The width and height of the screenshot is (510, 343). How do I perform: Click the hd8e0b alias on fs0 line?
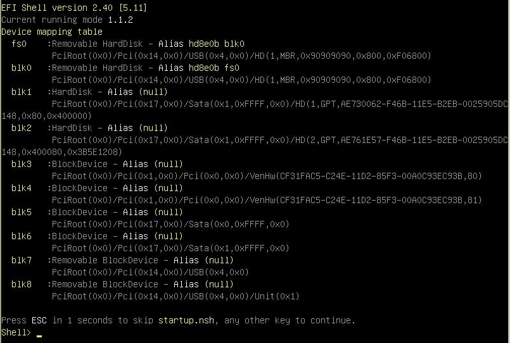click(x=204, y=44)
